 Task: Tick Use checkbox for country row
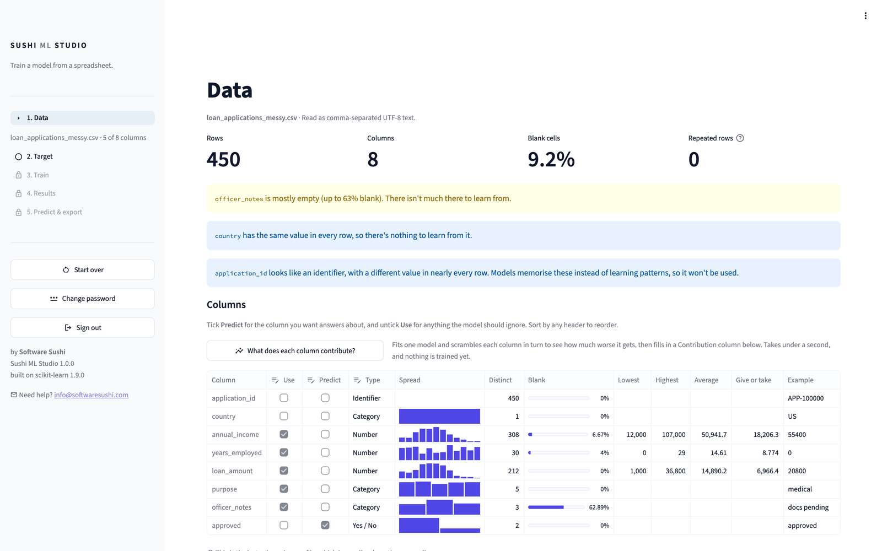(284, 416)
